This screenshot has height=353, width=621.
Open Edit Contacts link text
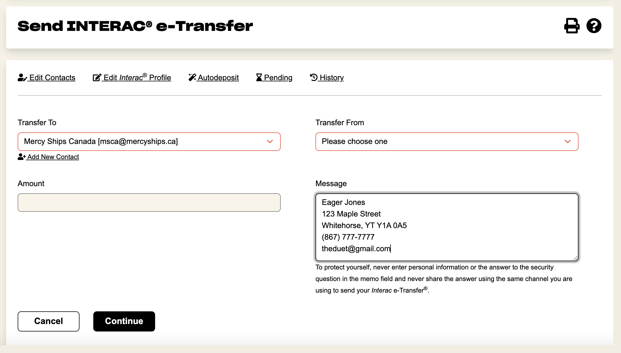click(52, 77)
